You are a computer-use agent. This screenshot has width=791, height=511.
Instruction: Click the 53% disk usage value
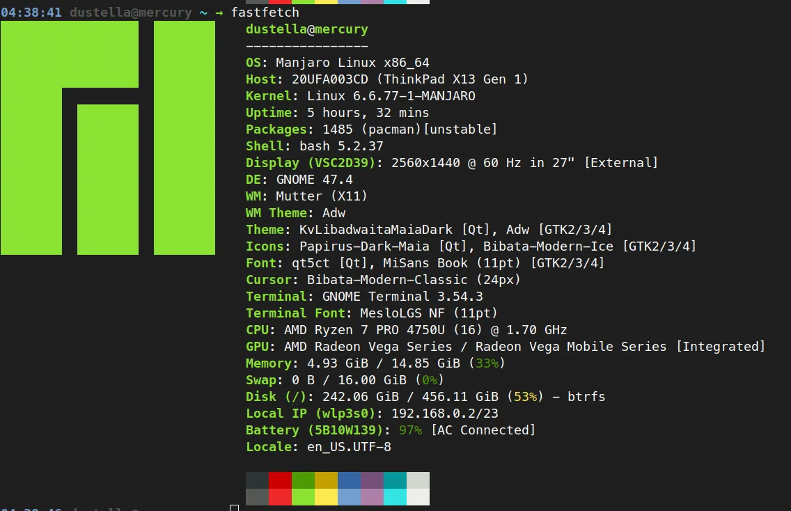pyautogui.click(x=525, y=397)
